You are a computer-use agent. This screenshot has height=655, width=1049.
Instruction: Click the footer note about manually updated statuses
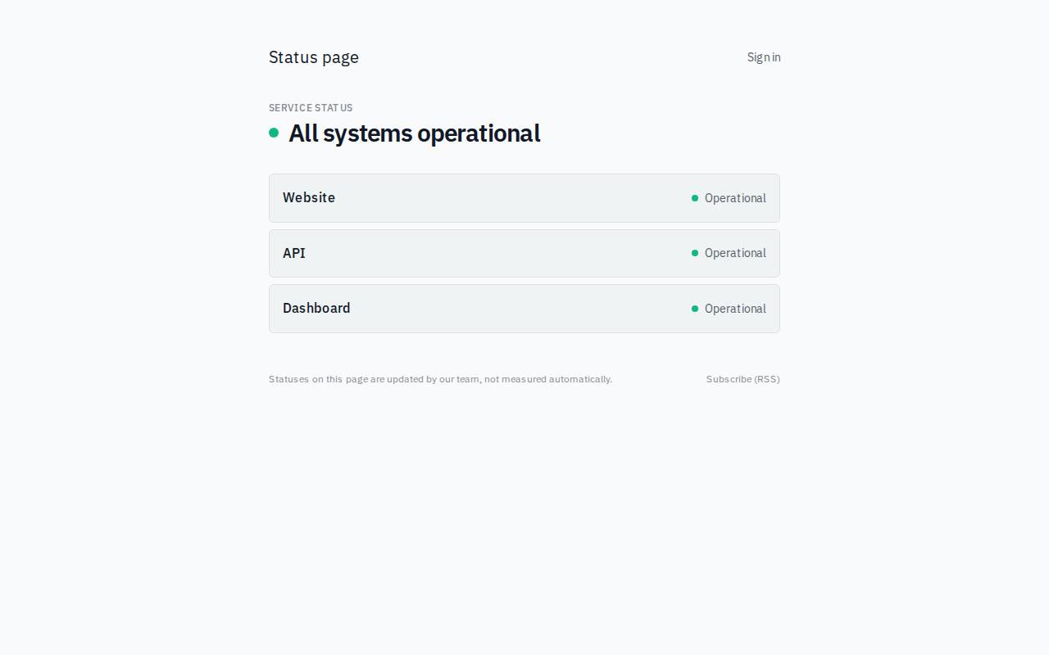pos(440,379)
